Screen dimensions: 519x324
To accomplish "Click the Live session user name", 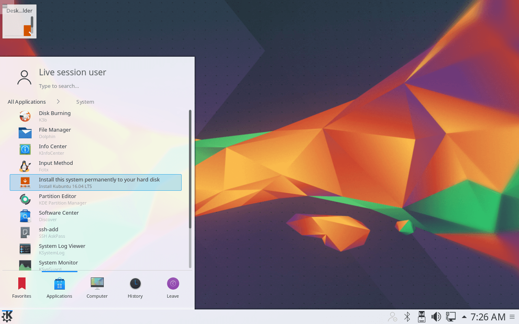I will click(x=73, y=72).
